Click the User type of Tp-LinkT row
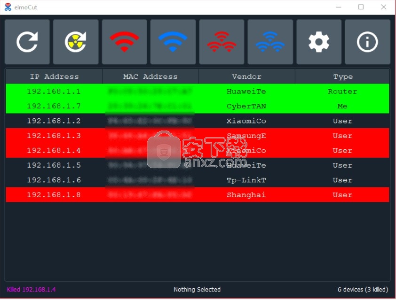Screen dimensions: 396x300 pos(342,180)
